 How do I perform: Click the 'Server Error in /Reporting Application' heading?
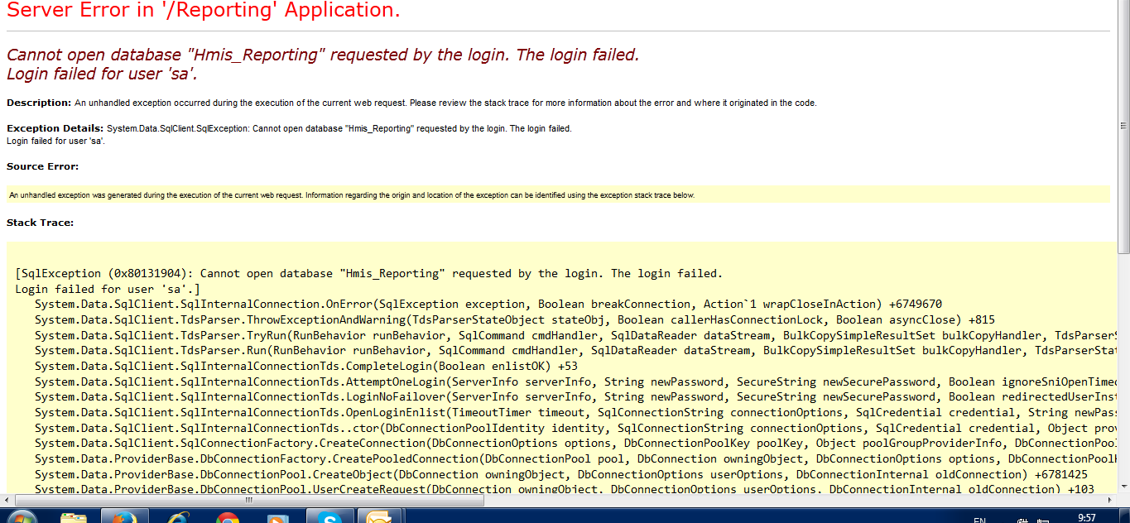click(204, 11)
